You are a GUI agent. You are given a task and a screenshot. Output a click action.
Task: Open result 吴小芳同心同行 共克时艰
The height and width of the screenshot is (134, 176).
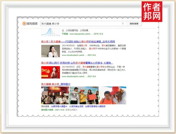77,63
